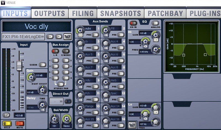Image resolution: width=221 pixels, height=130 pixels.
Task: Toggle the STEREO PAN switch
Action: click(x=60, y=84)
